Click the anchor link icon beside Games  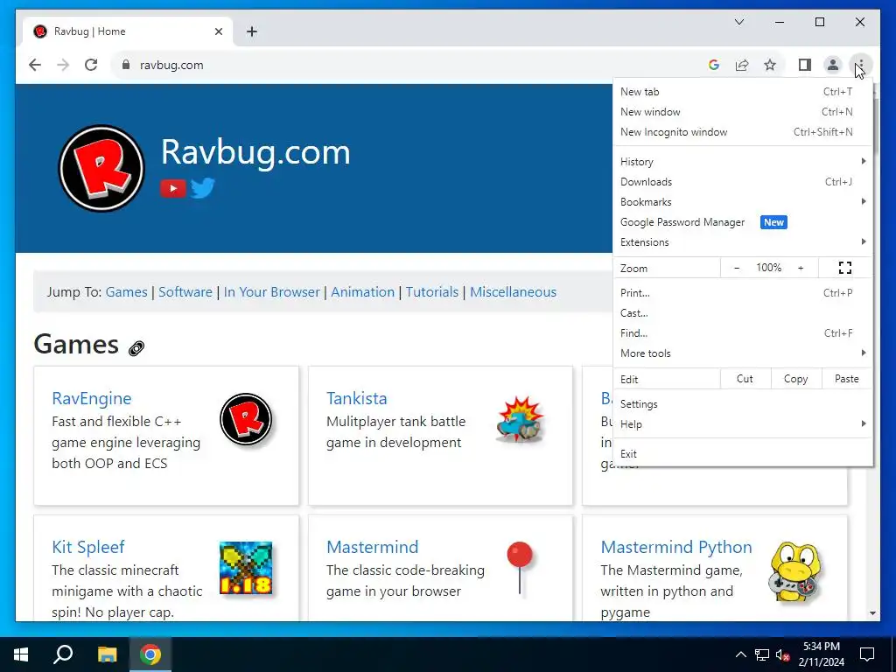[x=136, y=347]
